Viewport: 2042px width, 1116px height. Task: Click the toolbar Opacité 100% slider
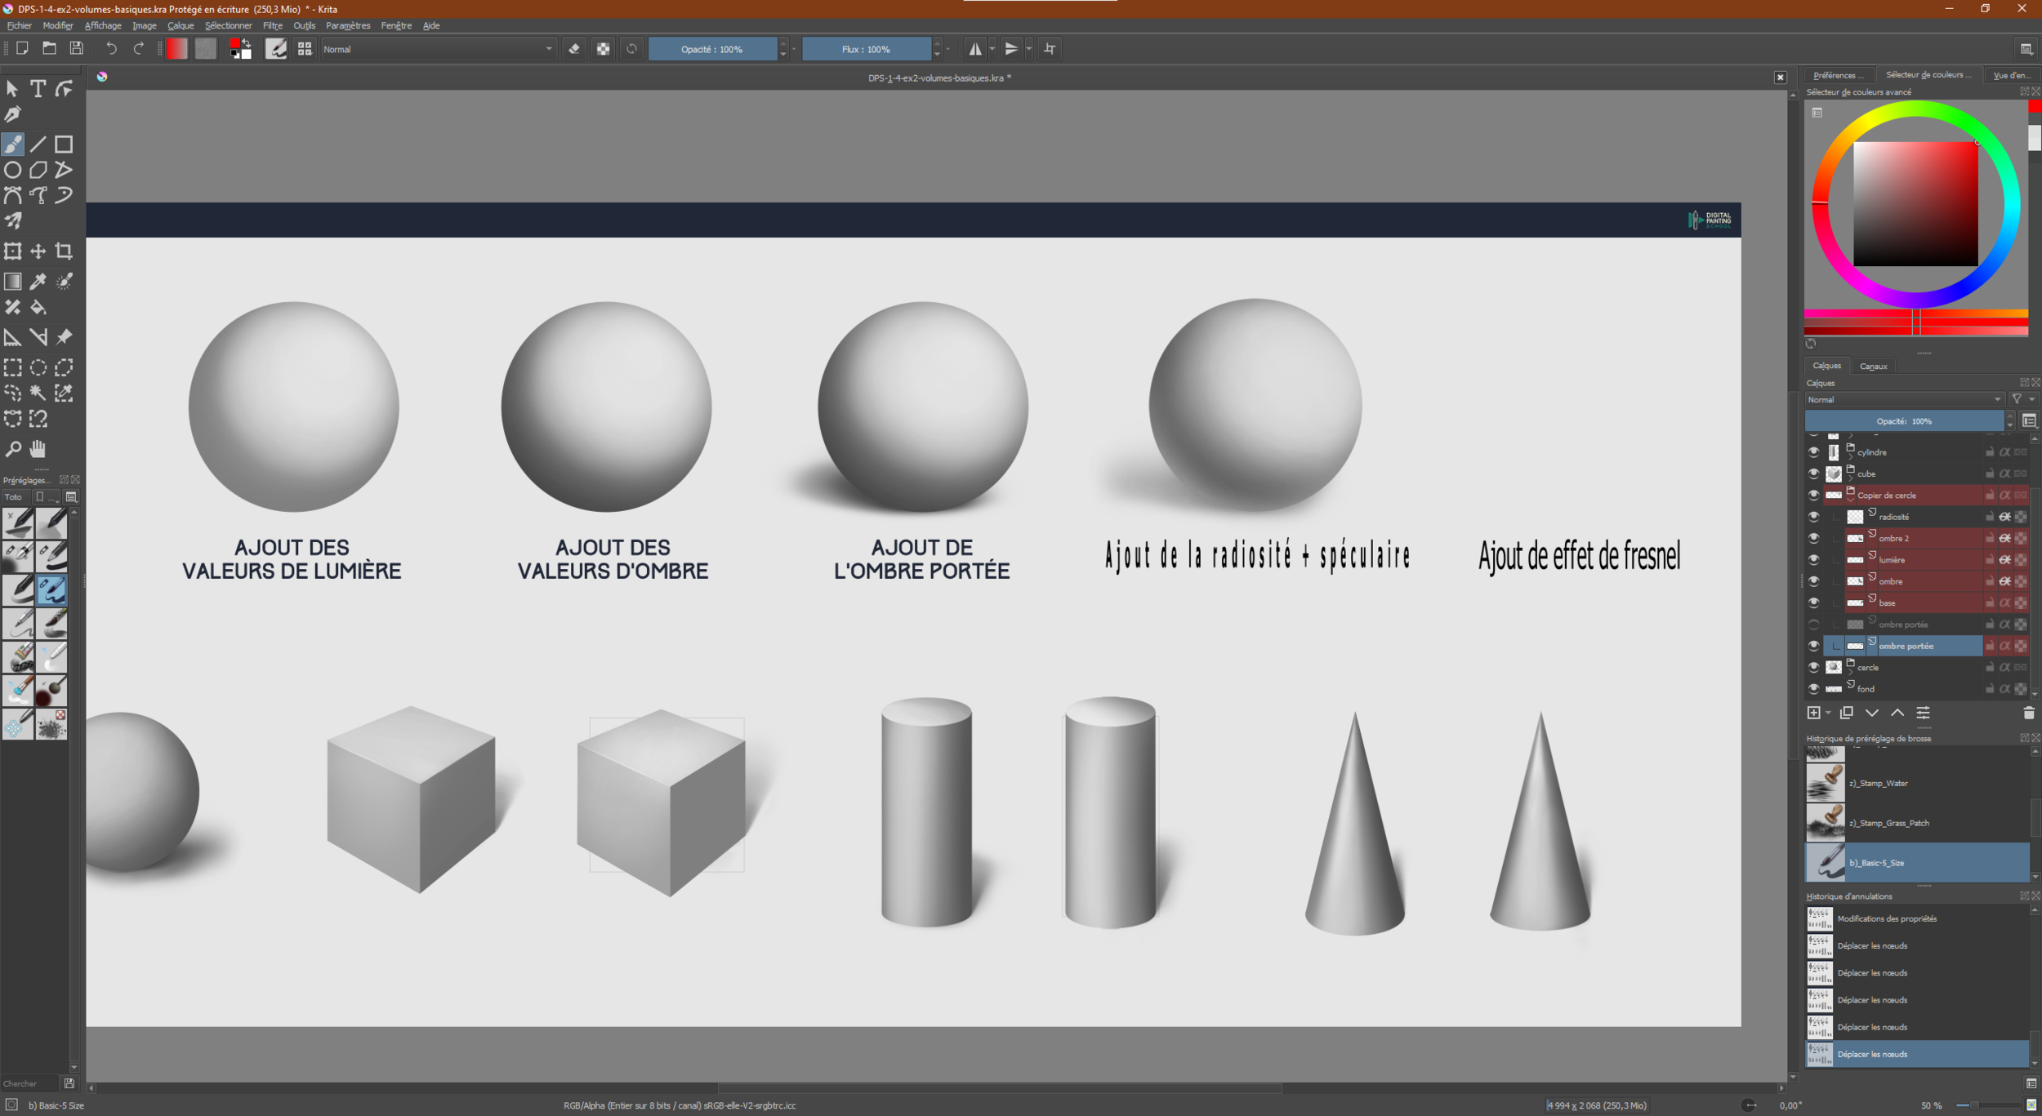[711, 49]
